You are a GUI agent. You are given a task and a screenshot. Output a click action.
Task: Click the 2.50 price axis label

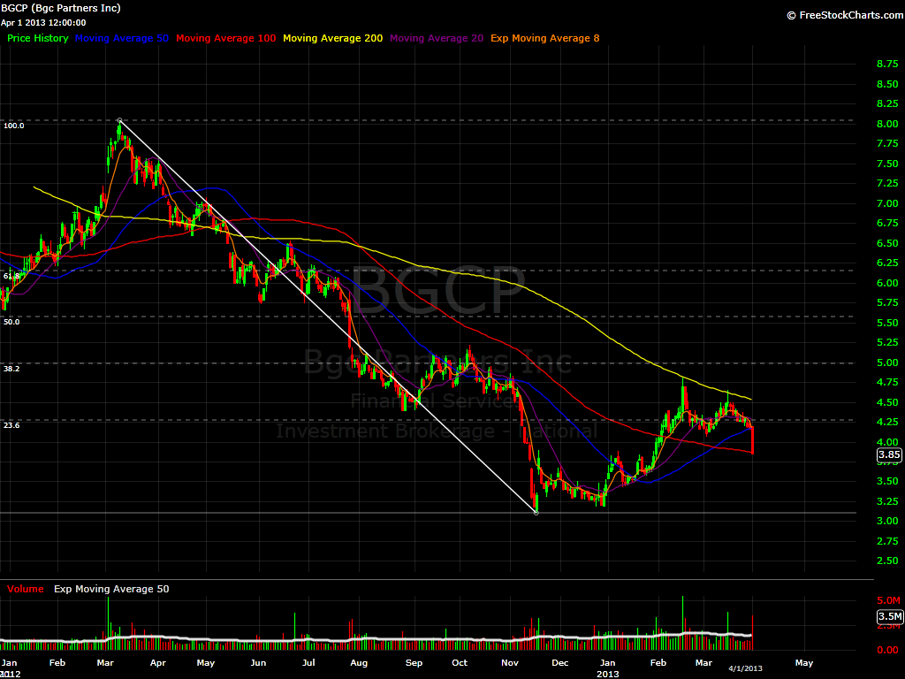pyautogui.click(x=887, y=561)
